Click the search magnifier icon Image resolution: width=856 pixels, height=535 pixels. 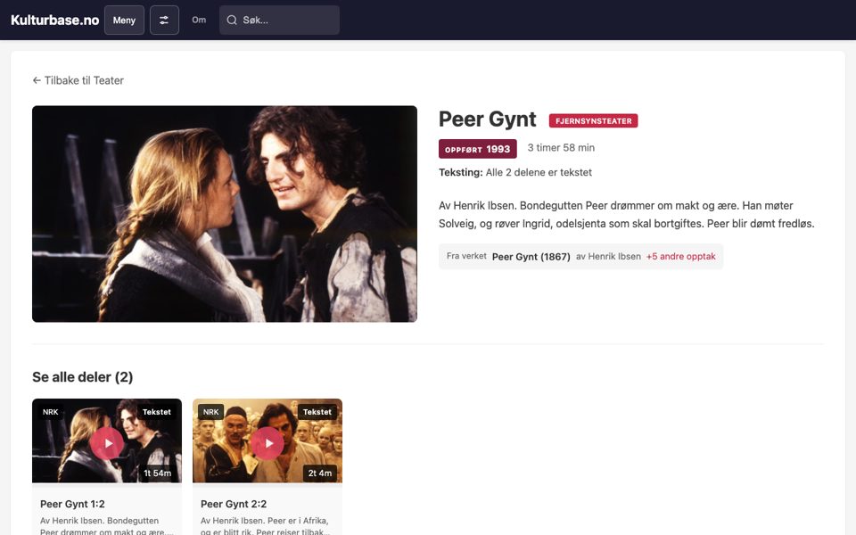pos(232,21)
